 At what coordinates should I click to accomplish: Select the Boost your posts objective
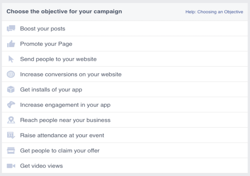(42, 29)
